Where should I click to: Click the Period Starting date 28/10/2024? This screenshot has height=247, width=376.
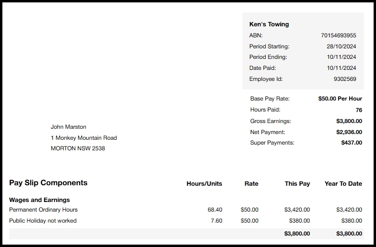(x=341, y=46)
